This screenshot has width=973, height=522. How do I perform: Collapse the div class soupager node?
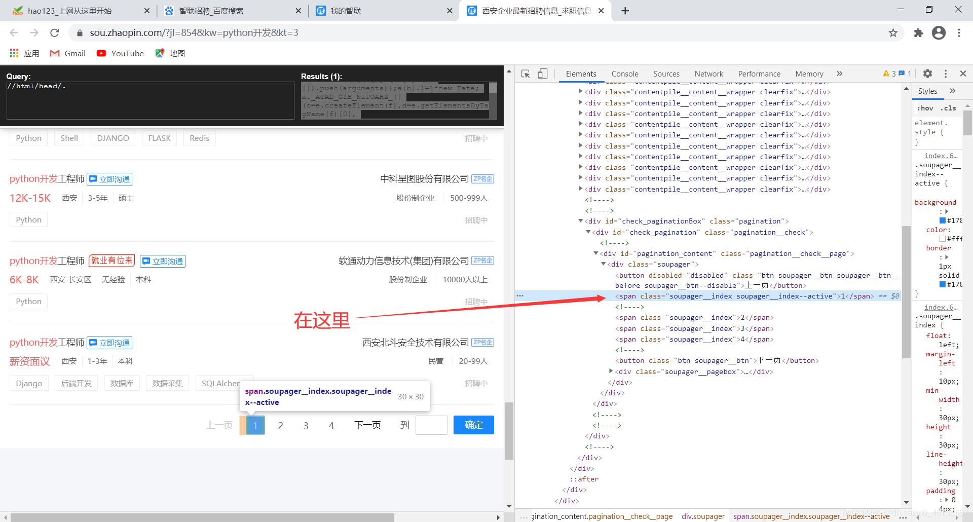tap(603, 264)
